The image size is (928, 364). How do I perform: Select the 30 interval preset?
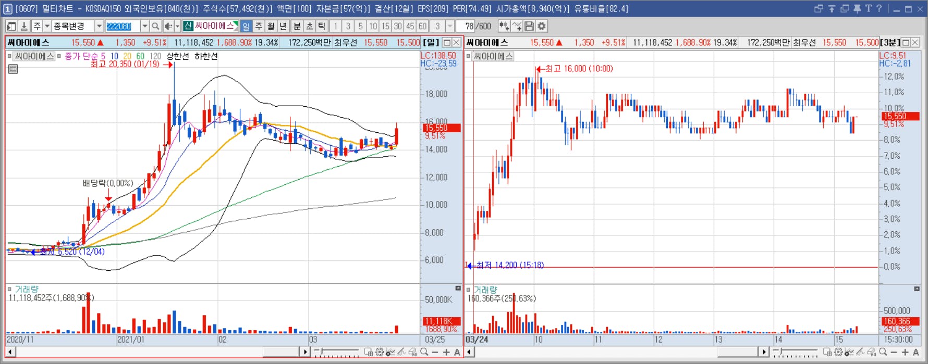(398, 26)
